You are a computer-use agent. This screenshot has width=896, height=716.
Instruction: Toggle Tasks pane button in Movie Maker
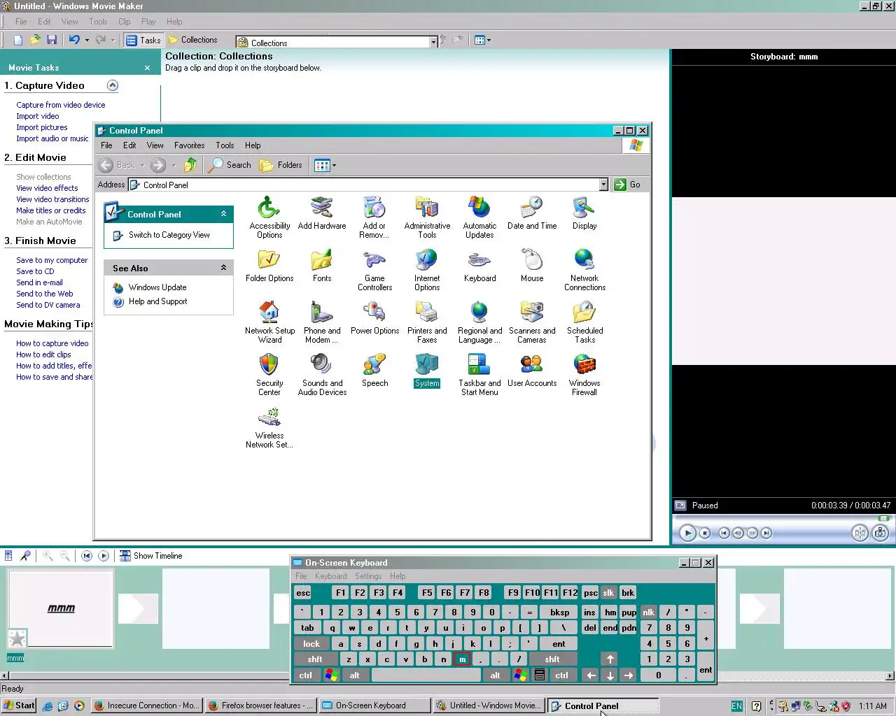143,41
